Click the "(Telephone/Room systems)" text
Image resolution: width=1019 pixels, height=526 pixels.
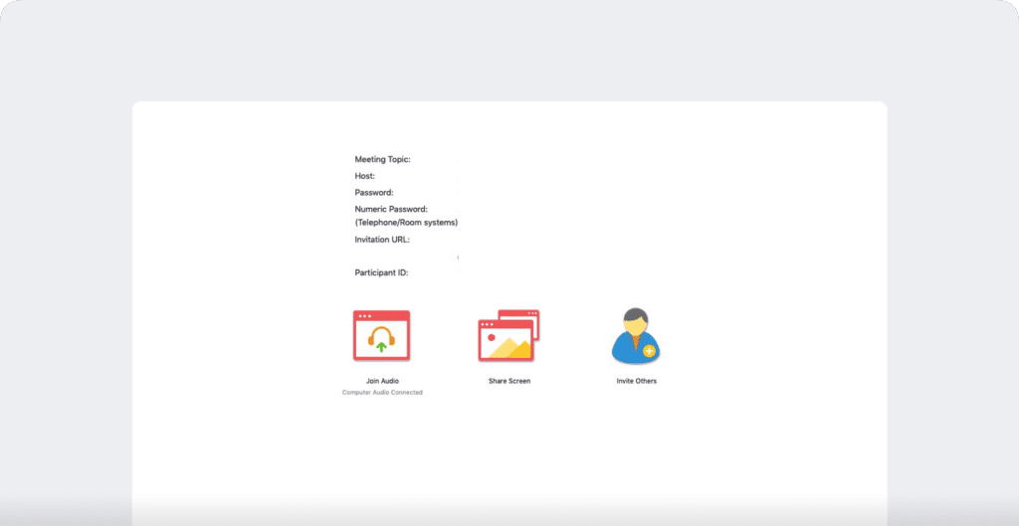point(406,223)
